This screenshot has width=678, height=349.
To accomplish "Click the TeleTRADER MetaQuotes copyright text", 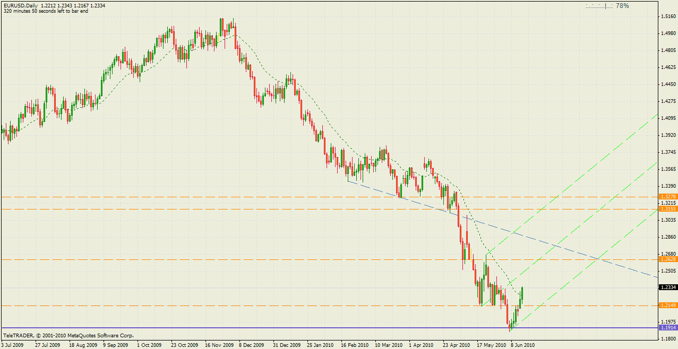I will point(68,336).
